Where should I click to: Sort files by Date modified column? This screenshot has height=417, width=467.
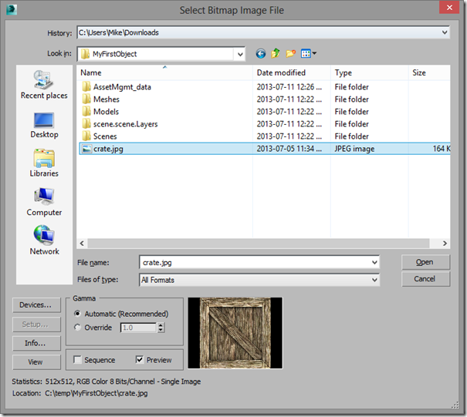coord(281,72)
